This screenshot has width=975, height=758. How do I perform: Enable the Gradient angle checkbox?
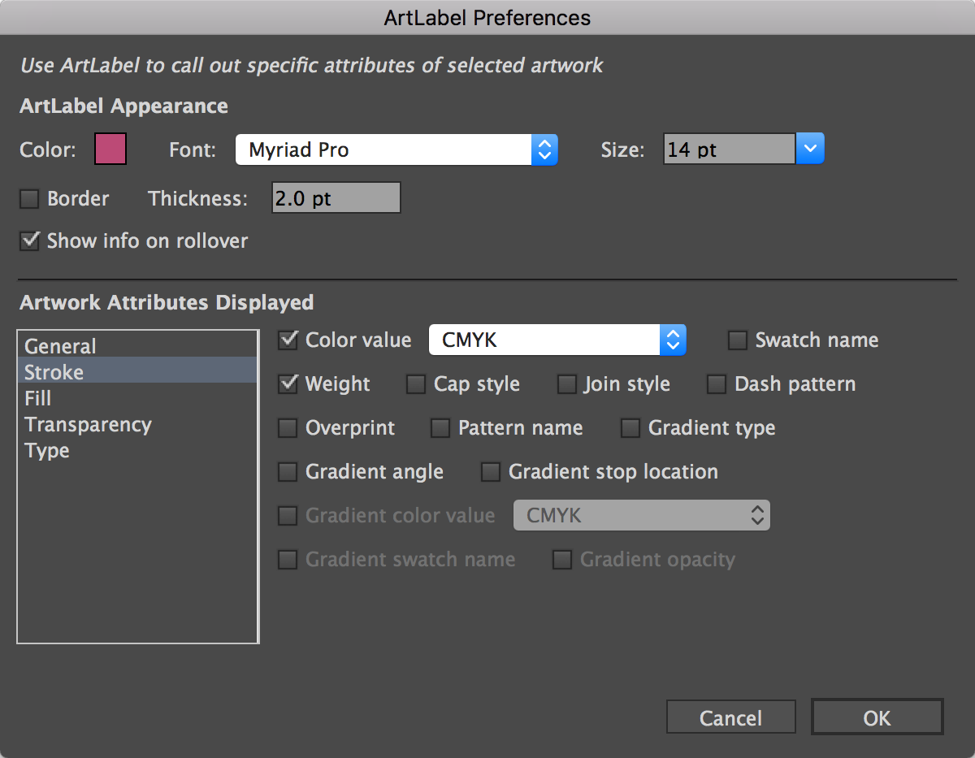point(288,472)
